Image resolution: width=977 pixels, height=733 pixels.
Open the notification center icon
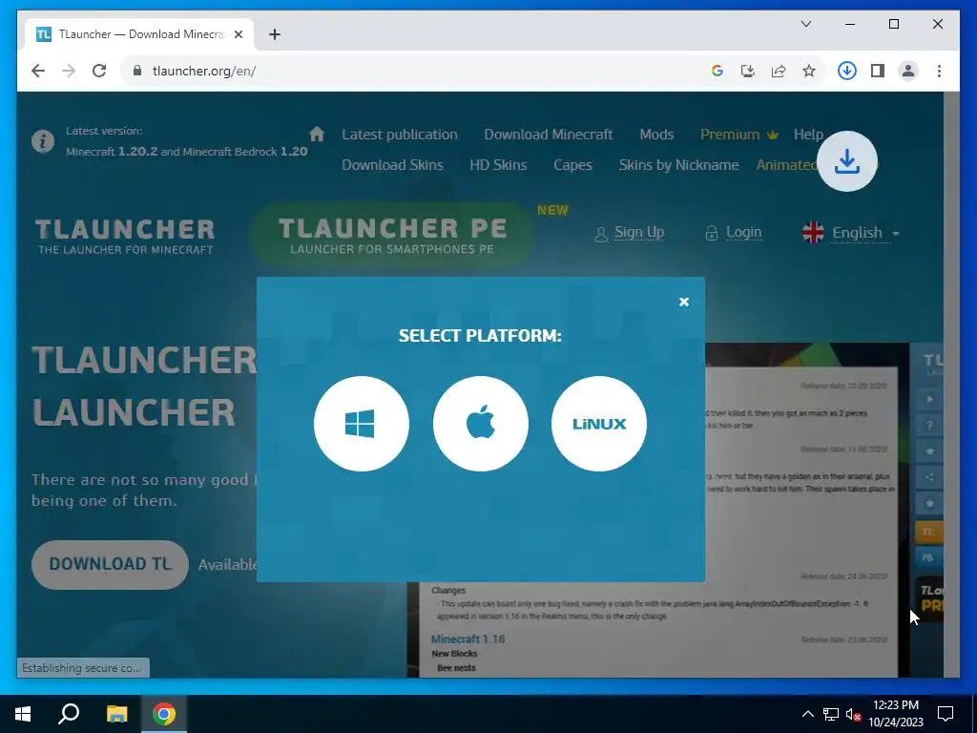pos(946,714)
